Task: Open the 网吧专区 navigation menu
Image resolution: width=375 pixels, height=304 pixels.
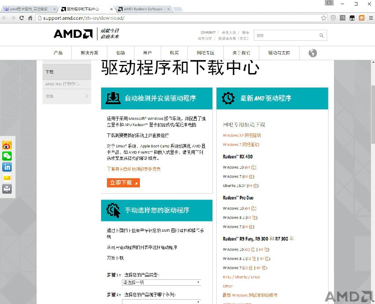Action: point(206,53)
